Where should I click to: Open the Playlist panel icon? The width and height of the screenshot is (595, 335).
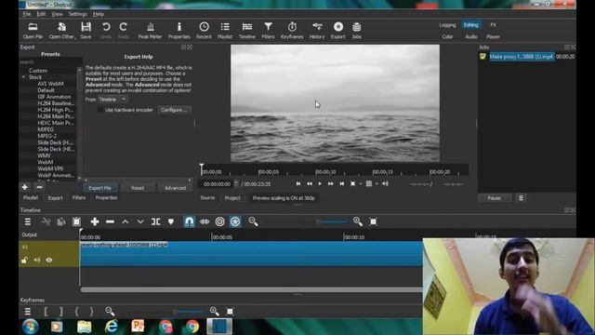(x=225, y=31)
